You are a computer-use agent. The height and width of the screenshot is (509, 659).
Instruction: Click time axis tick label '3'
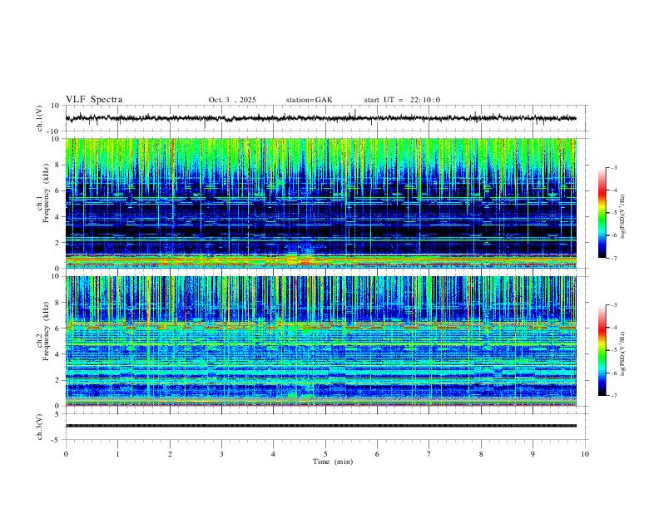coord(221,454)
